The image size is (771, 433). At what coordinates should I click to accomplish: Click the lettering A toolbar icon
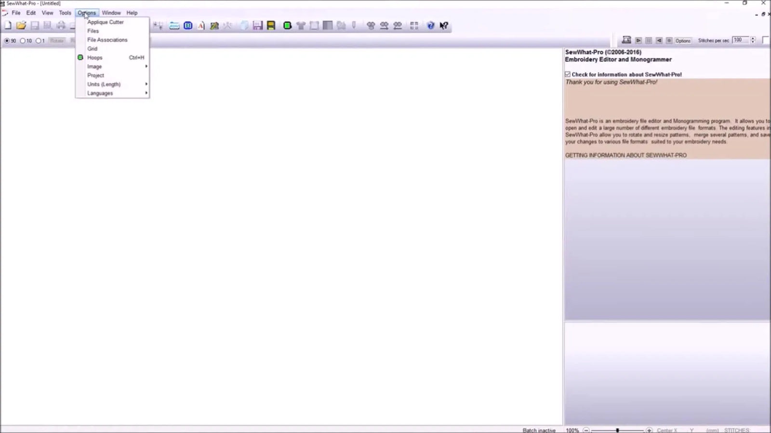(x=201, y=25)
